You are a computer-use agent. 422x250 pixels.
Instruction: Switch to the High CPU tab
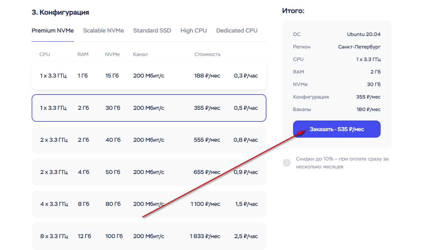point(193,31)
